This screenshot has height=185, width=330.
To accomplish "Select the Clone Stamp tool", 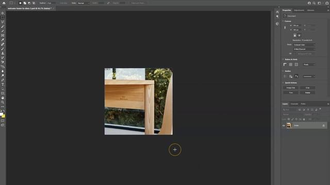I will pos(3,53).
